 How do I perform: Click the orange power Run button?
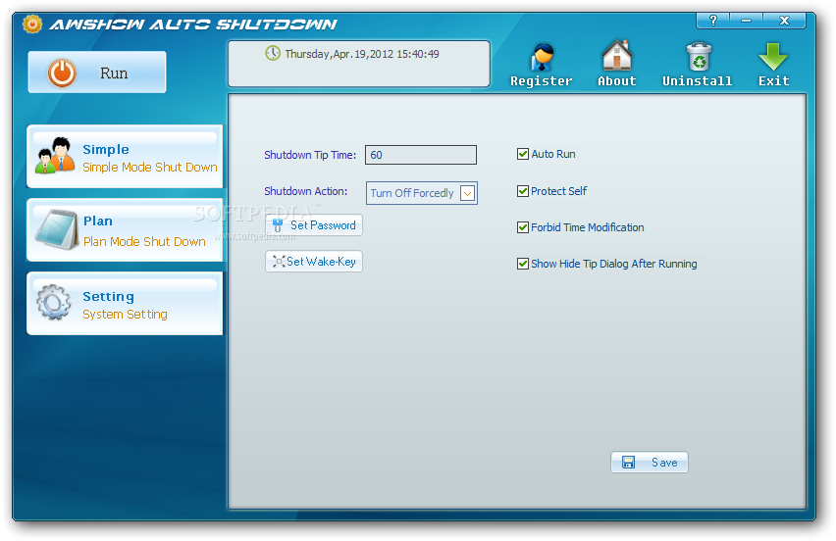coord(97,73)
